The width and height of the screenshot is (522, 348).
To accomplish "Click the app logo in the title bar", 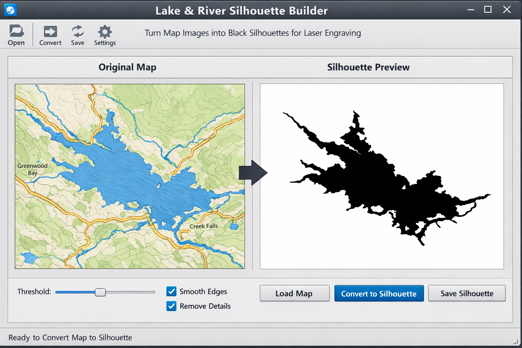I will point(10,10).
